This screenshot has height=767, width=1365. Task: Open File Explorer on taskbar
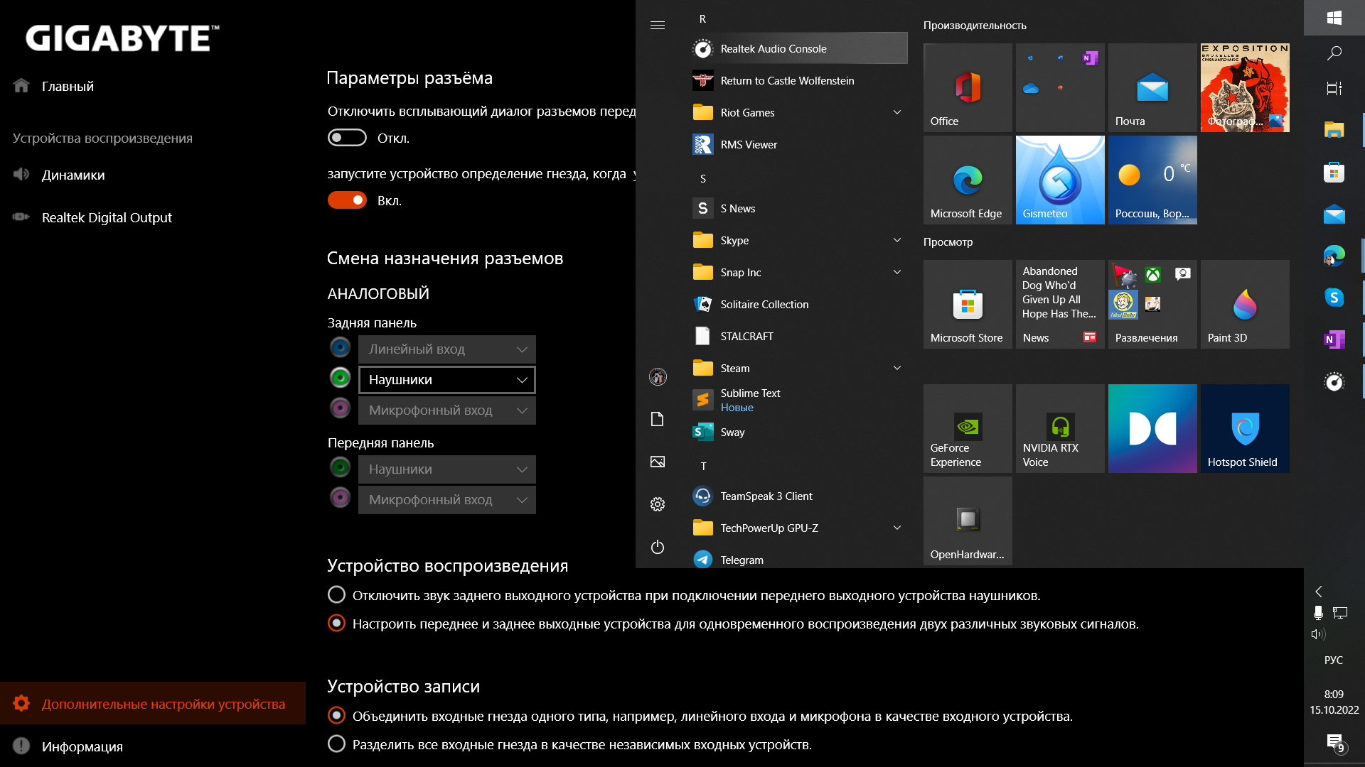pyautogui.click(x=1334, y=129)
